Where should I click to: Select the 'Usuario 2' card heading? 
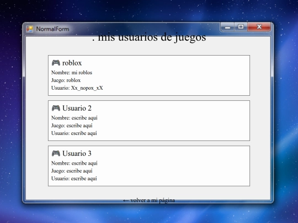click(77, 108)
